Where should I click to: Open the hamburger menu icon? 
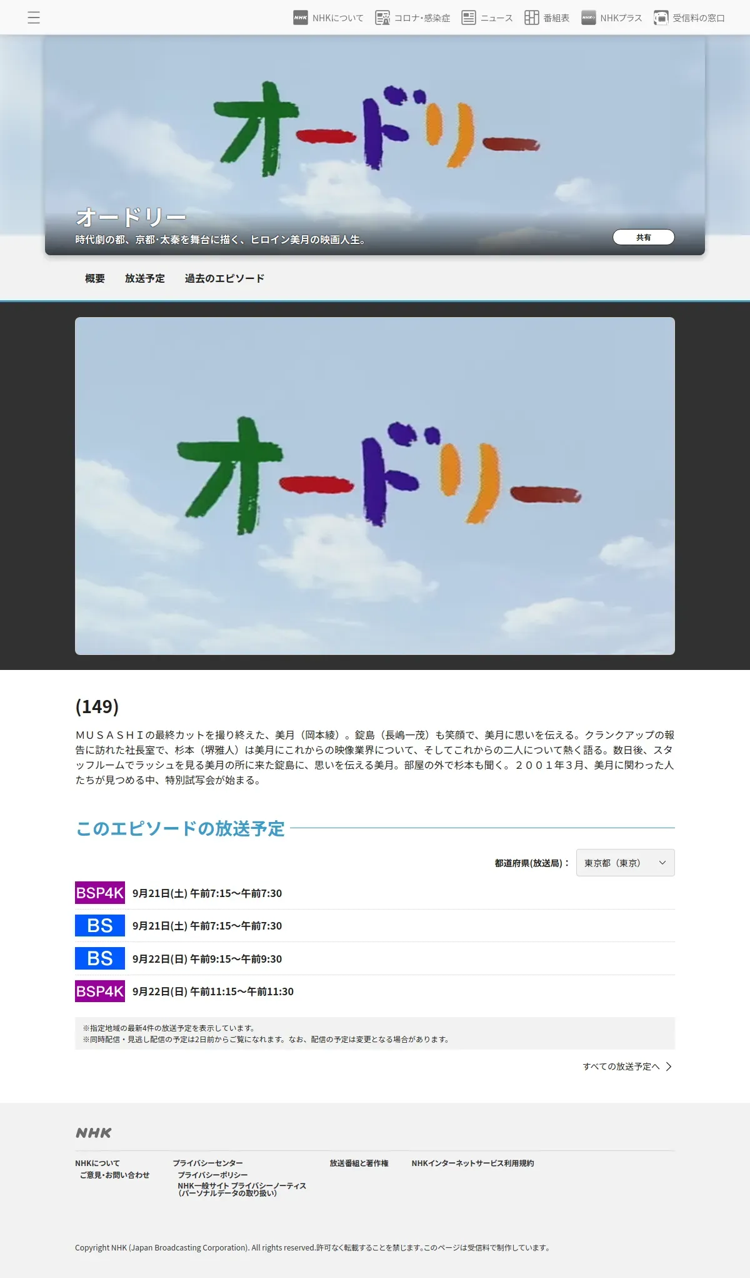(x=34, y=18)
